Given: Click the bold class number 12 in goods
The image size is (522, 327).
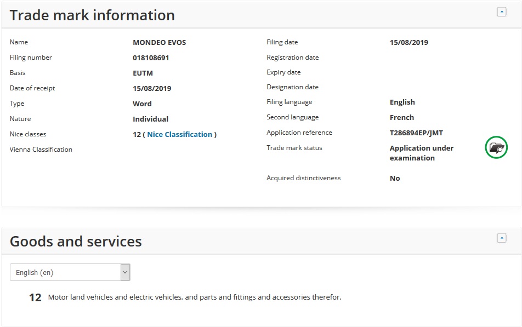Looking at the screenshot, I should (x=35, y=298).
